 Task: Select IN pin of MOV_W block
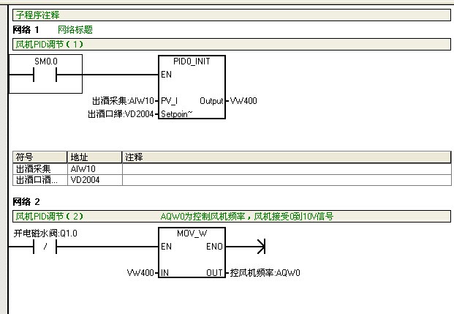click(164, 273)
